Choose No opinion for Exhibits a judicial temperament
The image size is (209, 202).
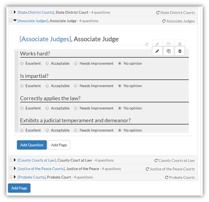[120, 130]
